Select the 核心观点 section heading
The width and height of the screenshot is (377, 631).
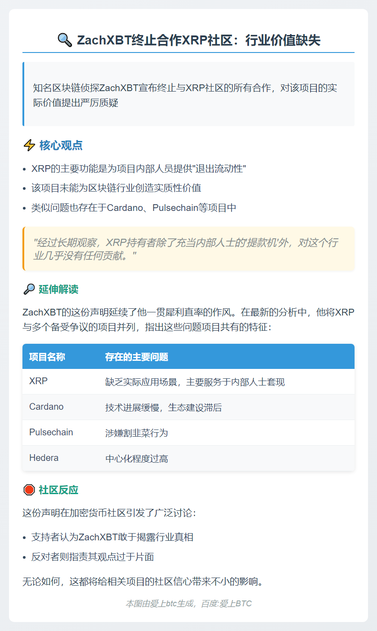61,145
